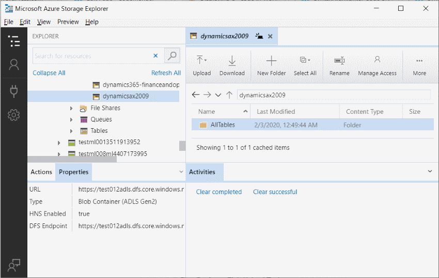The height and width of the screenshot is (278, 439).
Task: Select the File Shares tree item
Action: pyautogui.click(x=105, y=108)
